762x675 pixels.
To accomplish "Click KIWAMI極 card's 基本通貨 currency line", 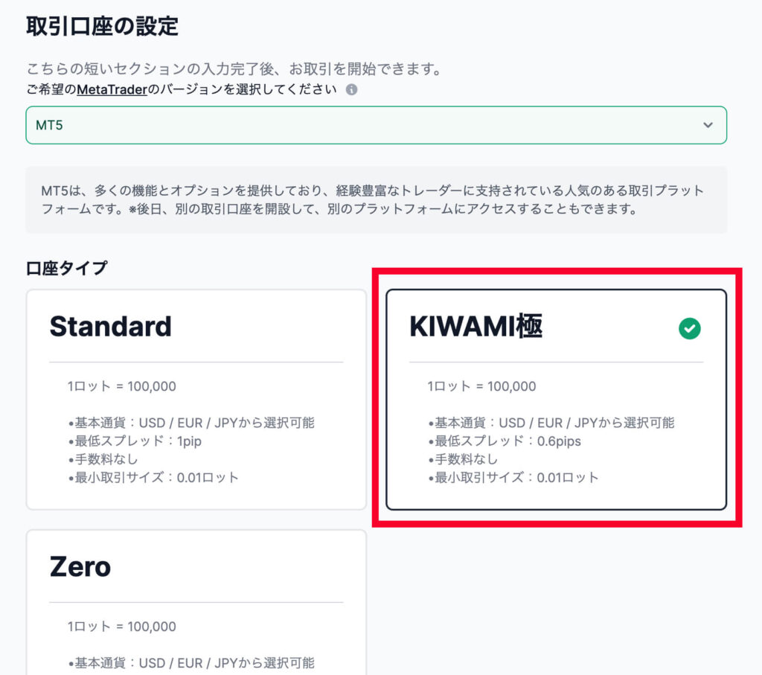I will click(551, 423).
